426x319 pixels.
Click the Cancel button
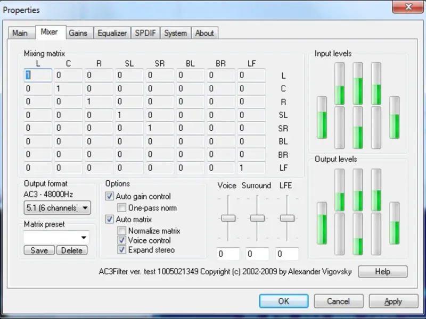coord(339,301)
